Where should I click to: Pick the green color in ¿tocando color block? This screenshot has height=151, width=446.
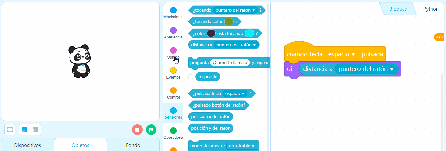(229, 22)
